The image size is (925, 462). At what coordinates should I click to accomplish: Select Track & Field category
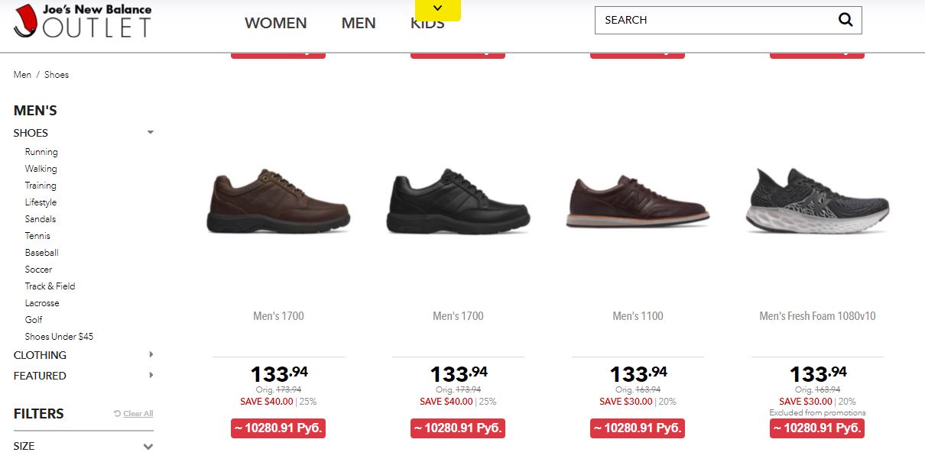click(x=50, y=286)
